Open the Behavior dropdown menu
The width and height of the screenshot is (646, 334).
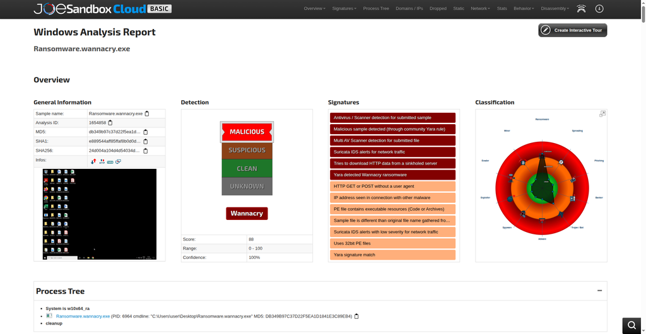point(524,9)
